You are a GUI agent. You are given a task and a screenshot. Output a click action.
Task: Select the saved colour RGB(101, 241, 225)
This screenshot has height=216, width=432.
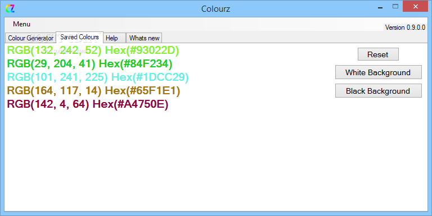point(98,77)
